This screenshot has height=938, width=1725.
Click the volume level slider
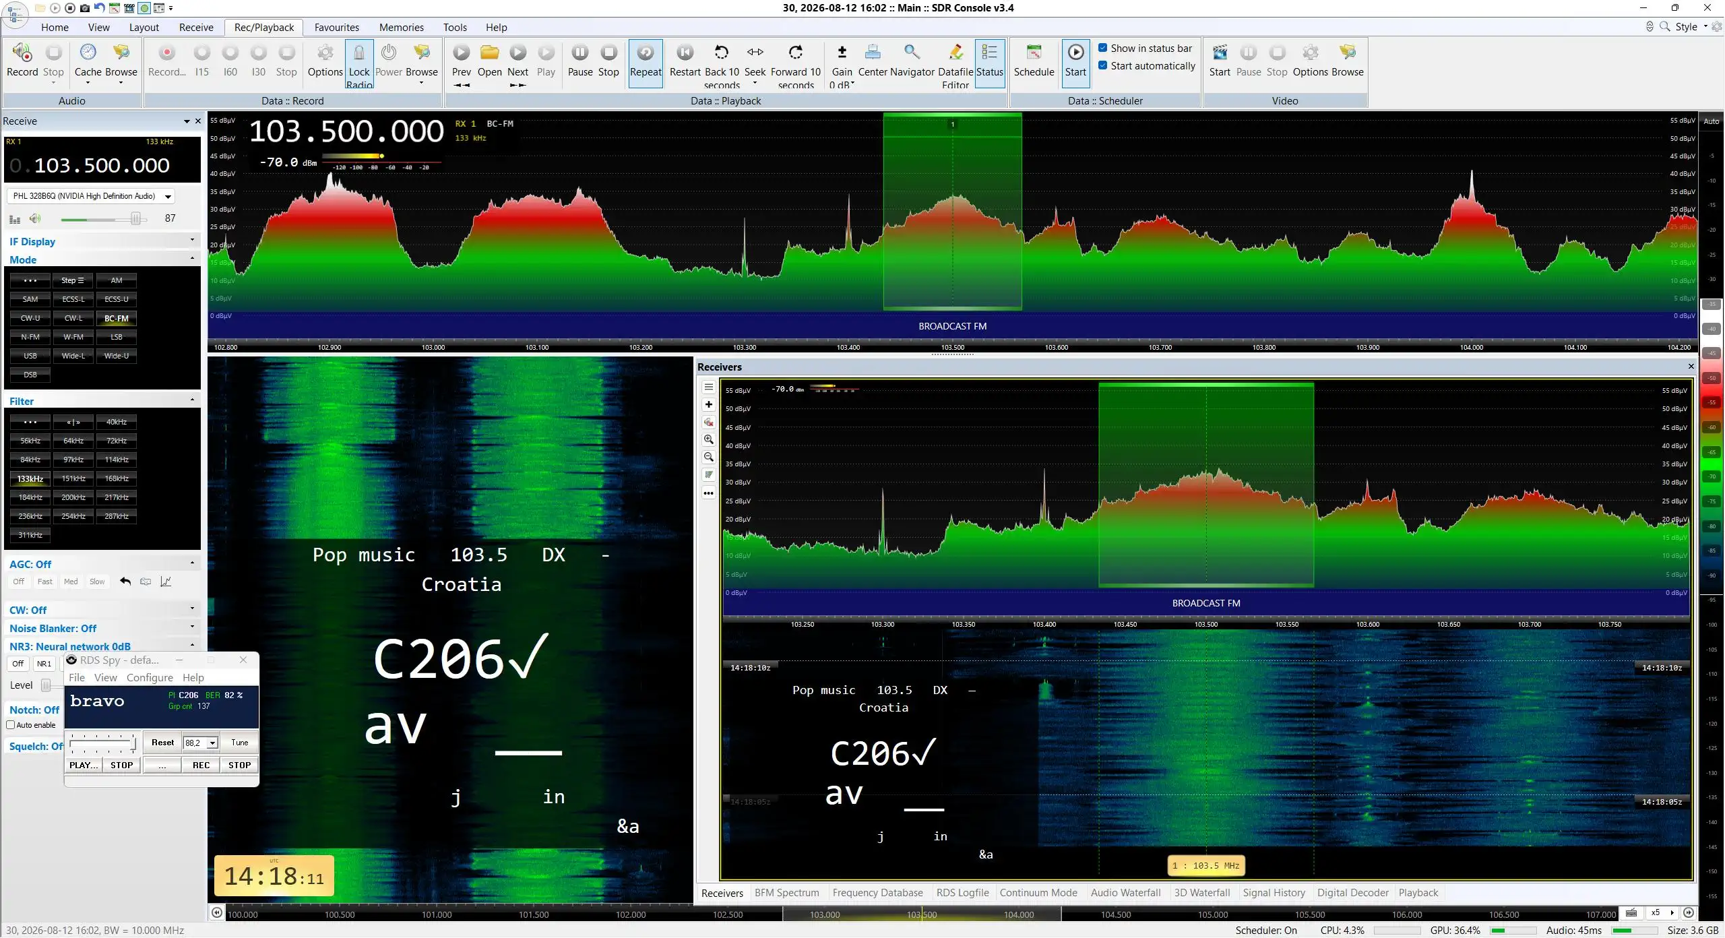point(102,218)
